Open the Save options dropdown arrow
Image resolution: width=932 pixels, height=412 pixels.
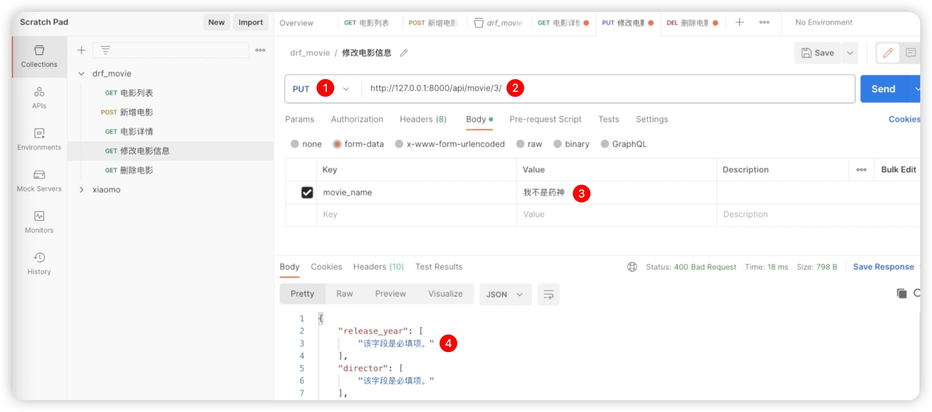point(849,53)
